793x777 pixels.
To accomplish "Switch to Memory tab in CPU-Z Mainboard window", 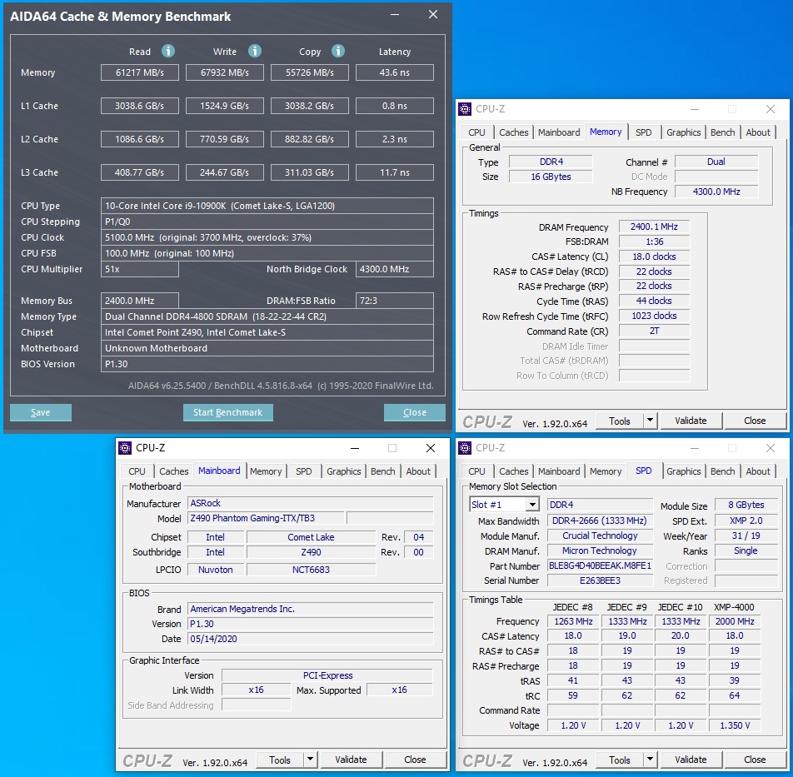I will point(266,471).
